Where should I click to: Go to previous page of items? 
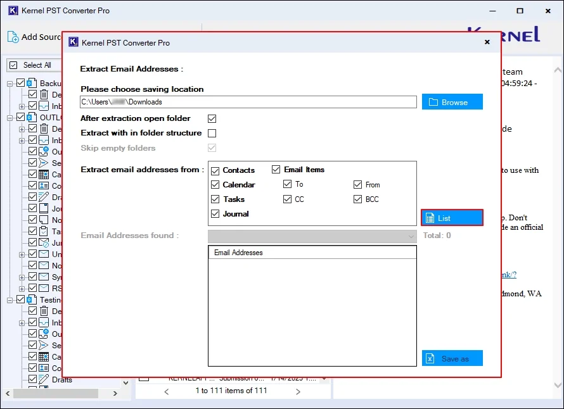click(167, 391)
